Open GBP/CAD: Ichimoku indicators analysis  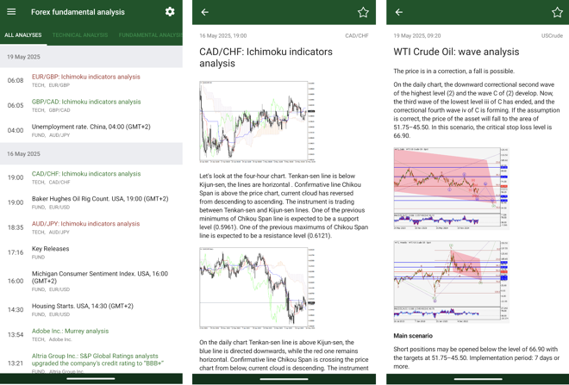click(91, 105)
